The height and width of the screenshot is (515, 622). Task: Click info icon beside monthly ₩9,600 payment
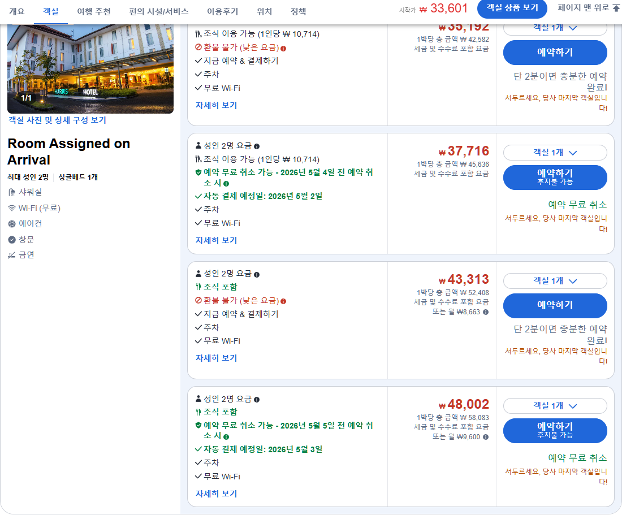coord(486,437)
